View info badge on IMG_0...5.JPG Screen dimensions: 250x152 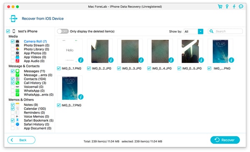tap(201, 60)
